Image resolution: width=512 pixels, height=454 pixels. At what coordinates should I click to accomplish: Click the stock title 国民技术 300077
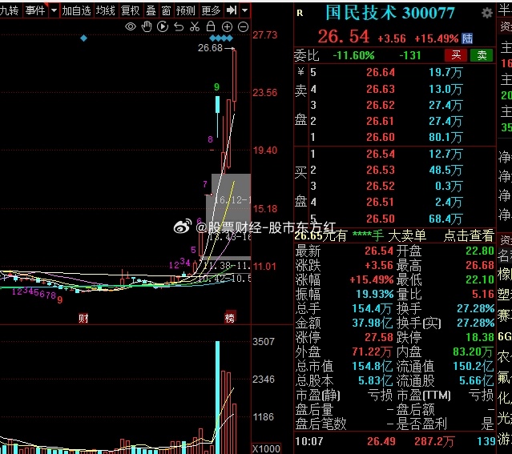point(390,13)
